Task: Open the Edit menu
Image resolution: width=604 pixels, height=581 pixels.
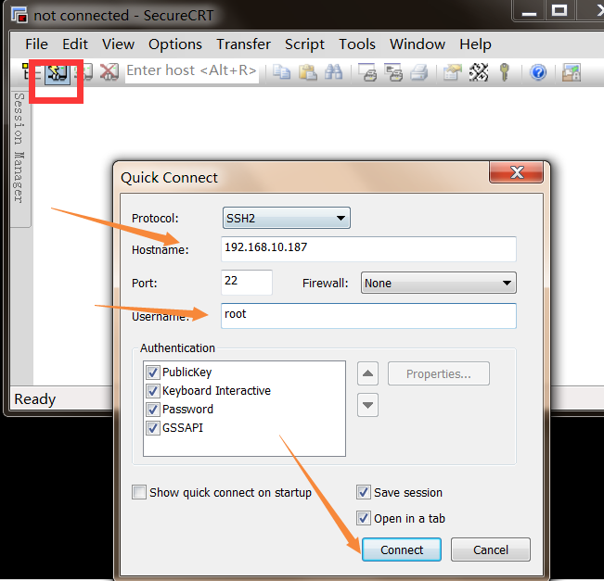Action: point(75,44)
